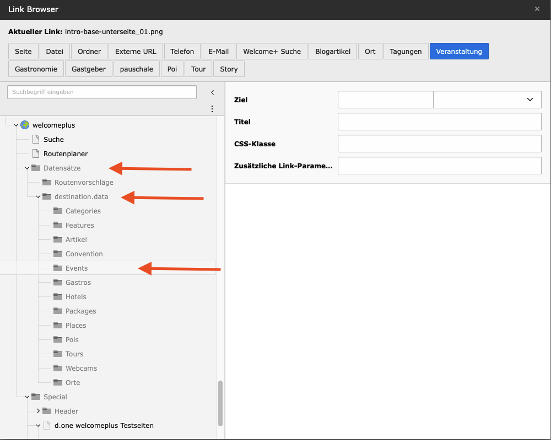The width and height of the screenshot is (551, 440).
Task: Open the Ziel target dropdown
Action: click(x=487, y=100)
